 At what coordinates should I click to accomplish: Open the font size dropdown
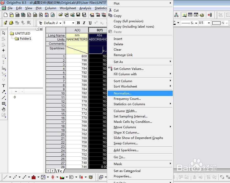[73, 23]
